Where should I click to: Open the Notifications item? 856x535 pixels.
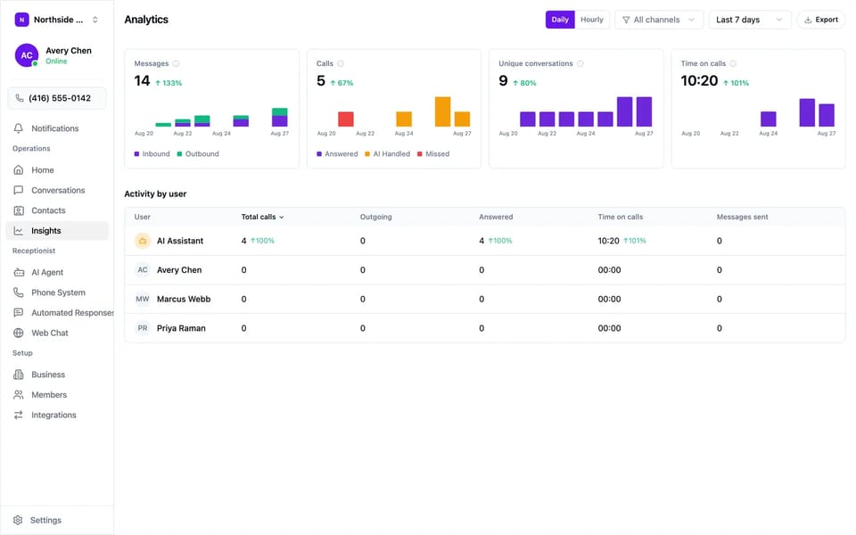point(57,128)
